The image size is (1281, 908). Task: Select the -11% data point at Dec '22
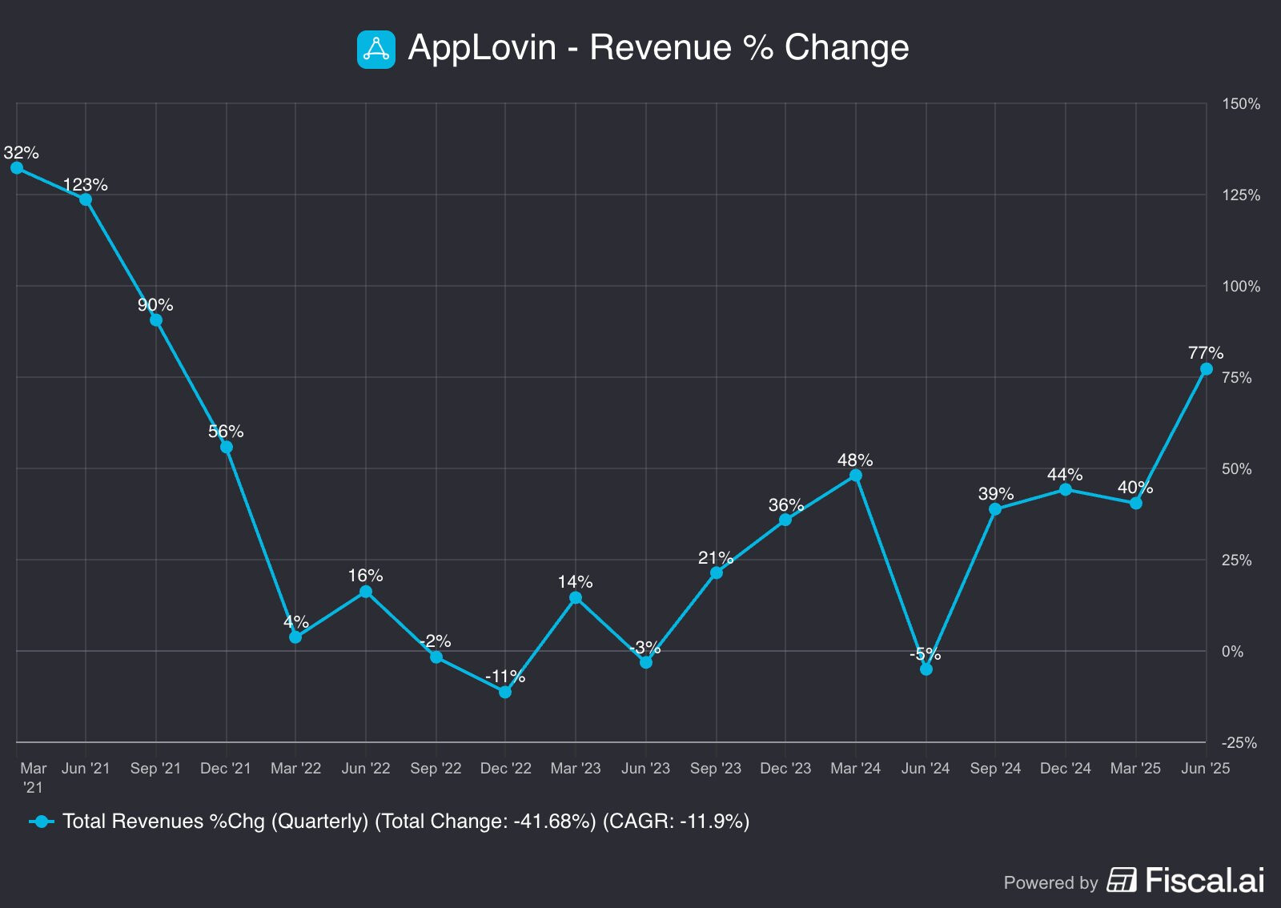click(505, 692)
